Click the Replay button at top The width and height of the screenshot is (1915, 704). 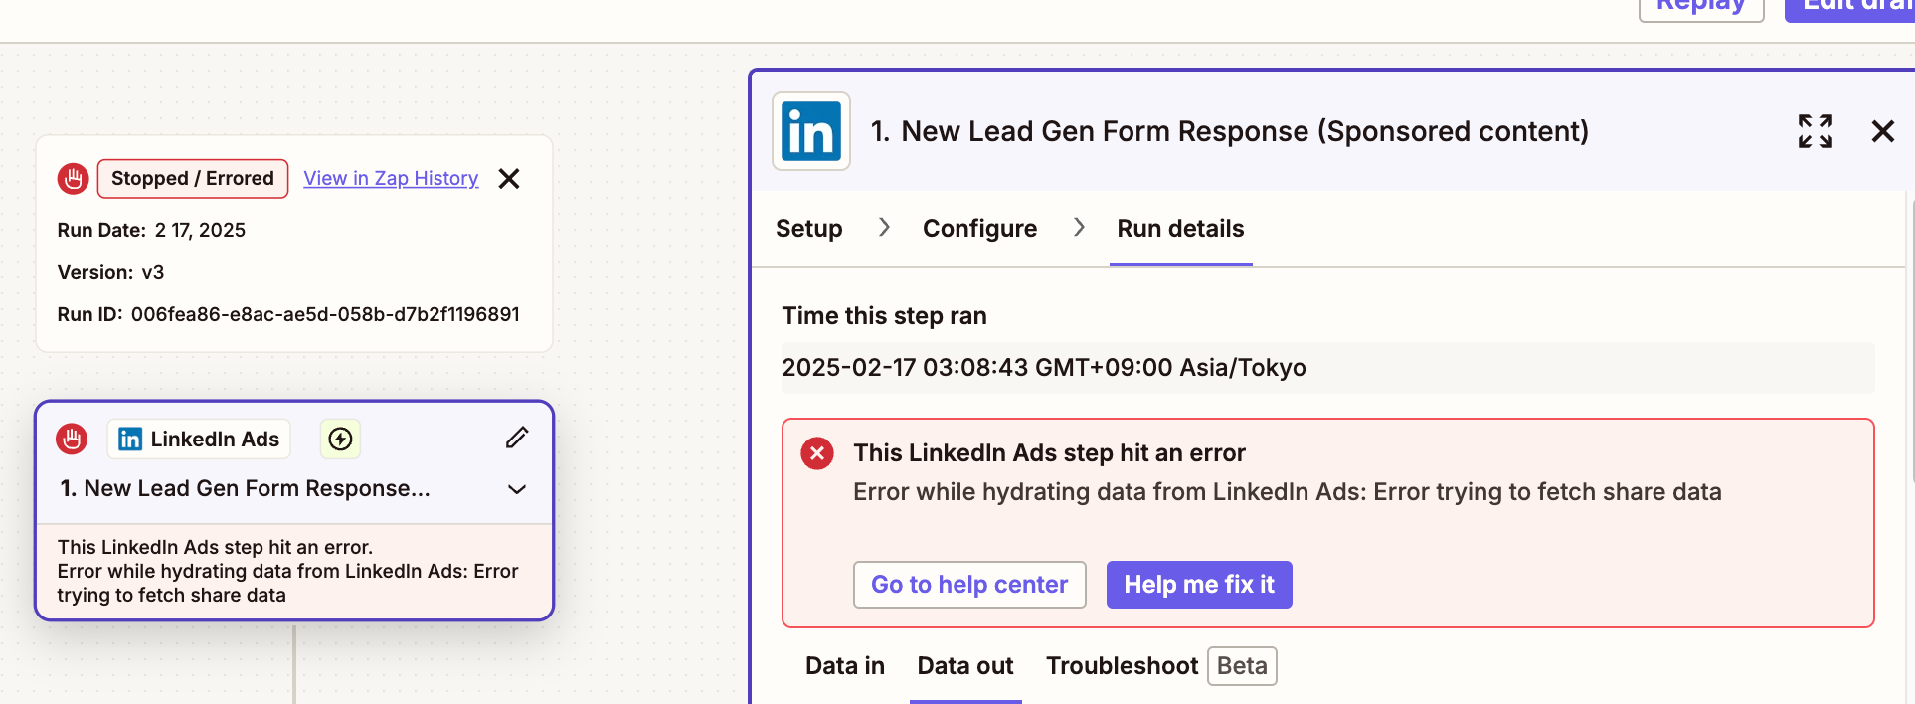pos(1701,8)
